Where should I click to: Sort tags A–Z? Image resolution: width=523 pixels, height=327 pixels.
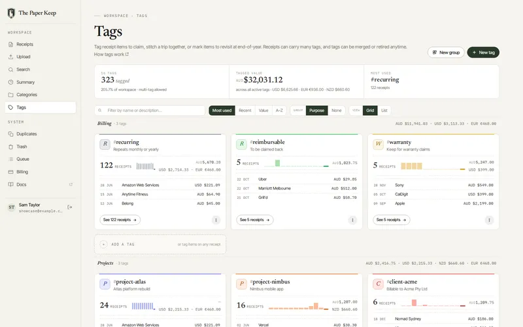tap(279, 111)
